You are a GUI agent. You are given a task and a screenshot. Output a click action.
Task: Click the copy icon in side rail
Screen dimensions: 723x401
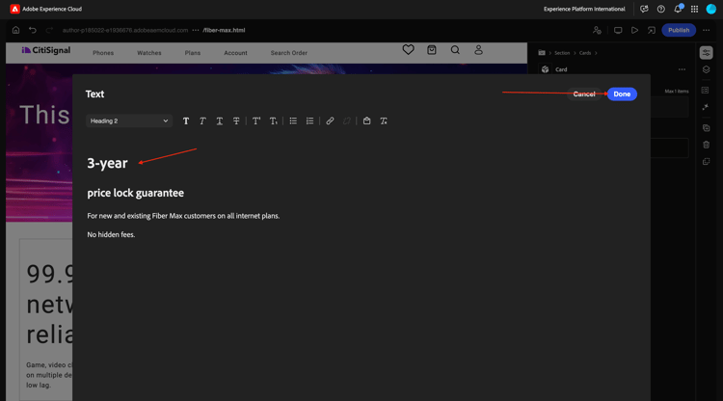click(x=706, y=127)
